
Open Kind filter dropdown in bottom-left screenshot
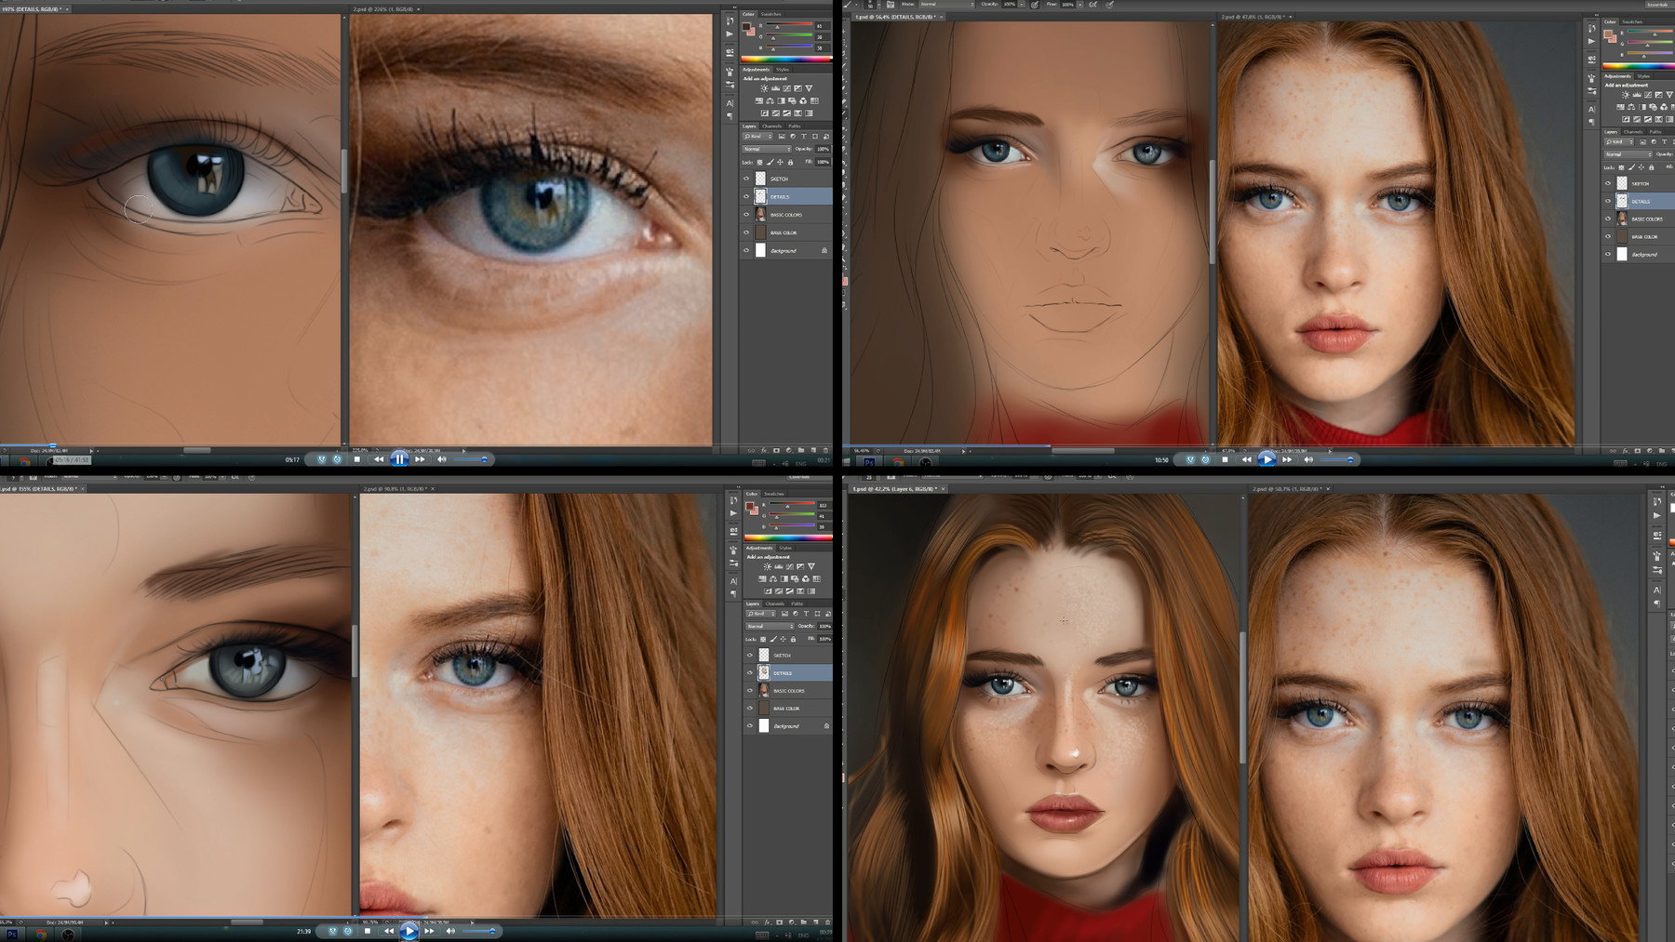pyautogui.click(x=761, y=614)
